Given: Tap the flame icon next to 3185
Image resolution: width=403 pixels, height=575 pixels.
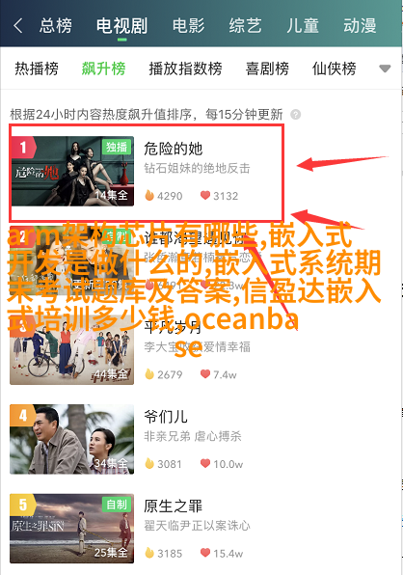Looking at the screenshot, I should pos(149,553).
